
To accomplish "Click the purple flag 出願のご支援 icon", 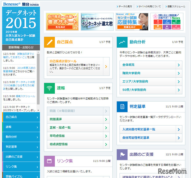I will click(122, 154).
